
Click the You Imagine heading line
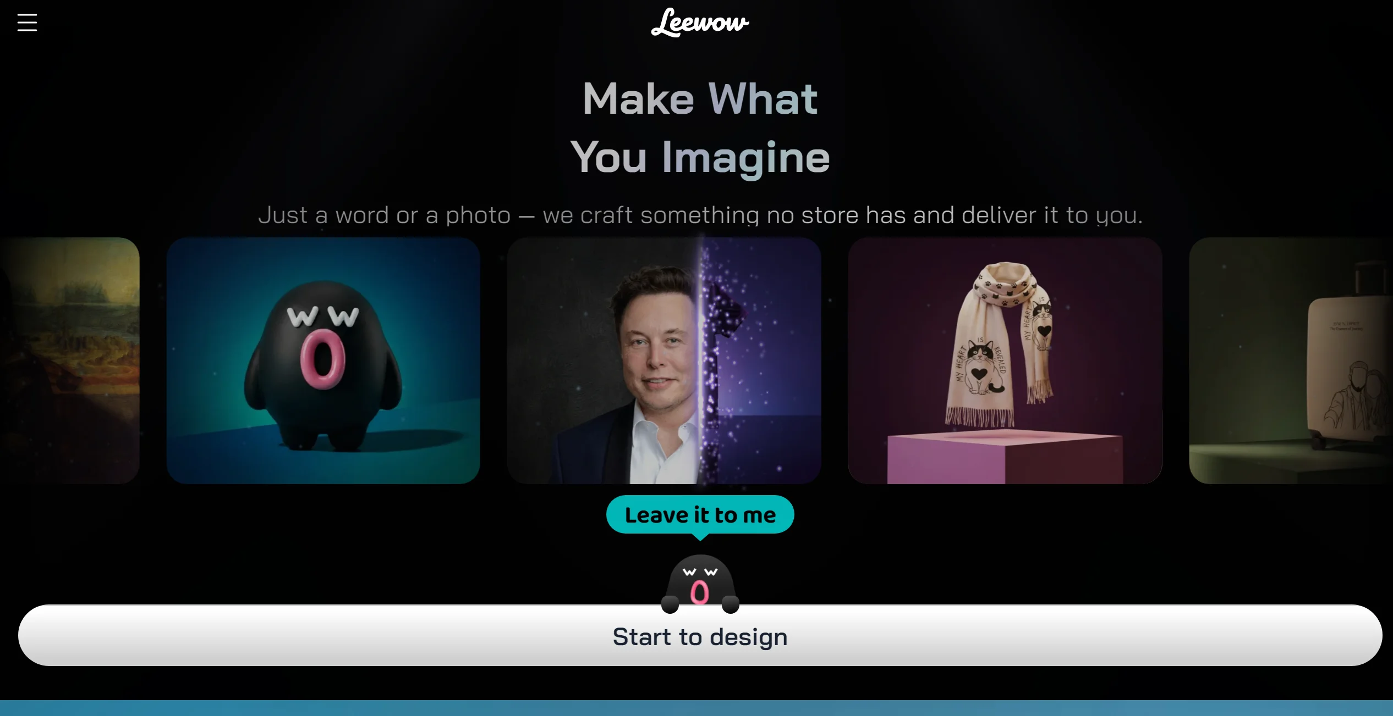point(700,158)
